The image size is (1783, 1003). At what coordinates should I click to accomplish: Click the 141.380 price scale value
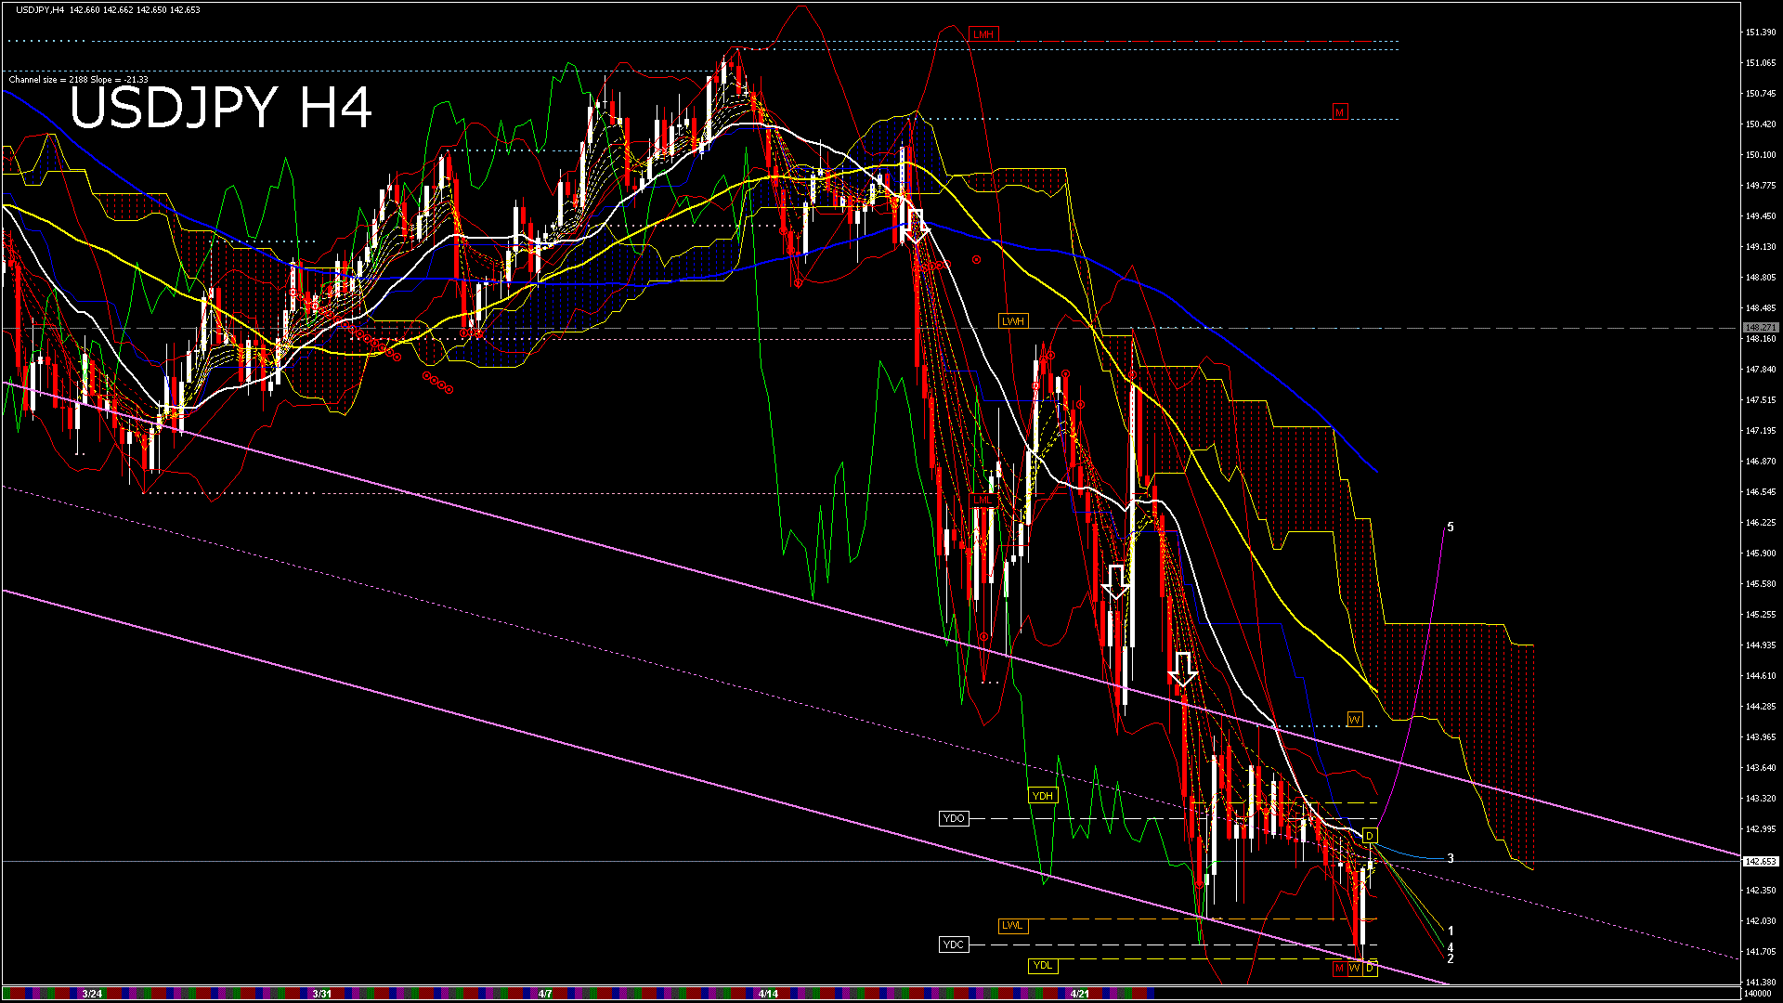[1761, 983]
